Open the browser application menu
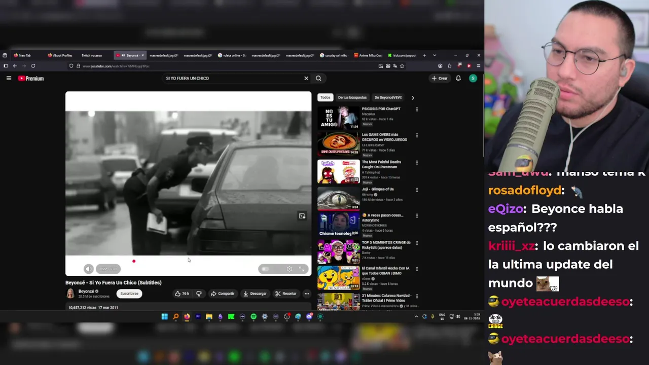This screenshot has width=649, height=365. coord(478,66)
